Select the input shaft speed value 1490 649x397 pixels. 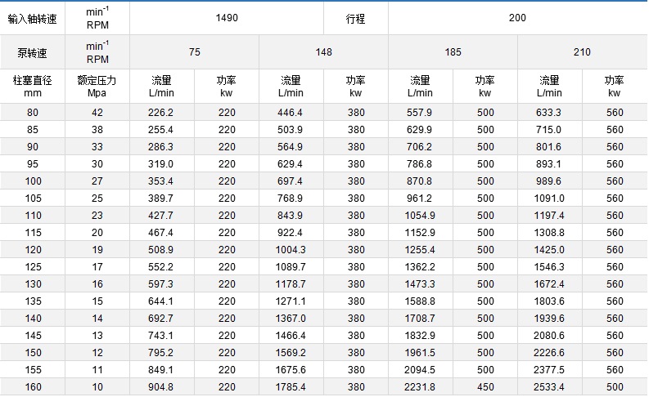226,17
